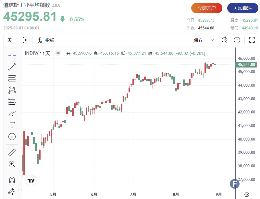260x199 pixels.
Task: Open the quick search lightning icon
Action: pyautogui.click(x=224, y=40)
